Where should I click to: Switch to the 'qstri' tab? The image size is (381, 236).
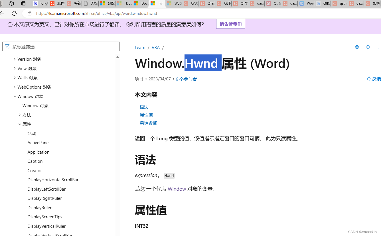(339, 3)
